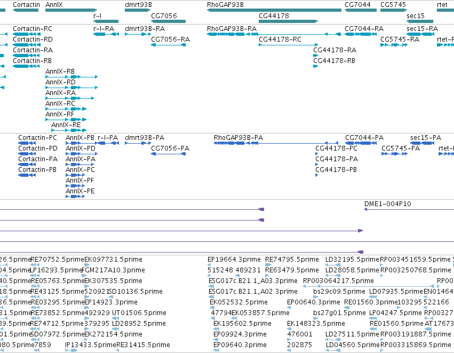This screenshot has width=454, height=353.
Task: Select the dmrt93B gene label
Action: coord(138,5)
